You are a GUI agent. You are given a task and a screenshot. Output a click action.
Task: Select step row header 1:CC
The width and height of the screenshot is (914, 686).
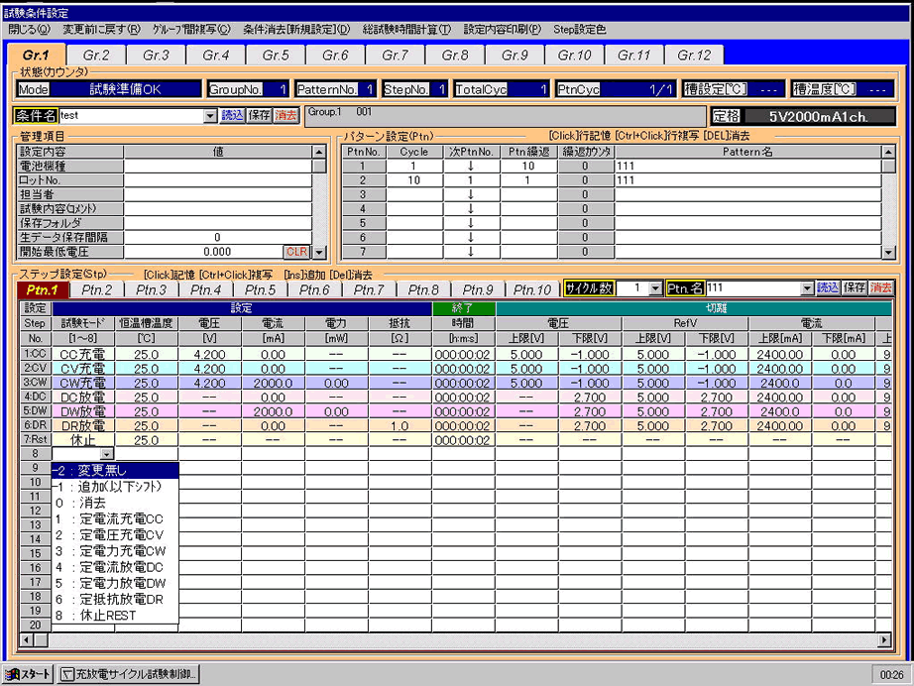35,354
